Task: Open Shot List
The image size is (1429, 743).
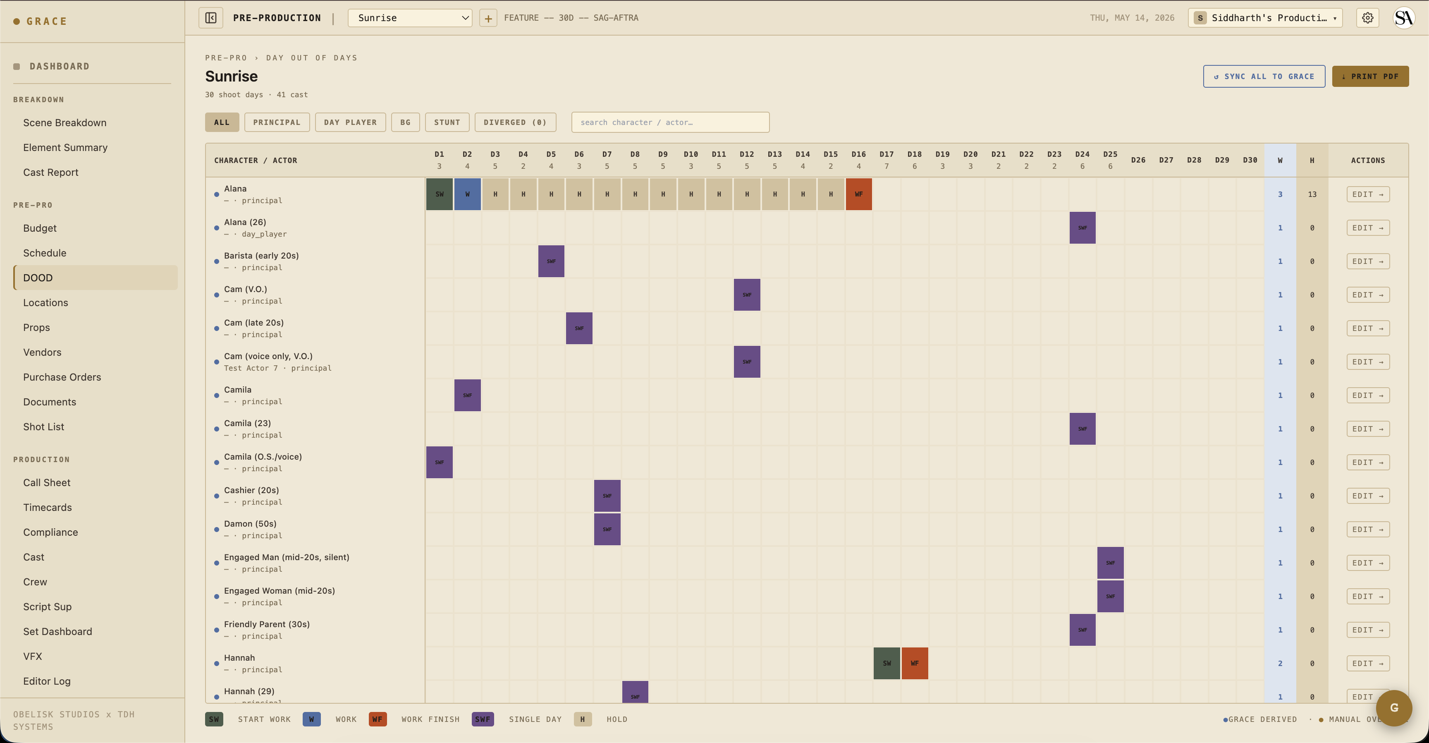Action: click(44, 427)
